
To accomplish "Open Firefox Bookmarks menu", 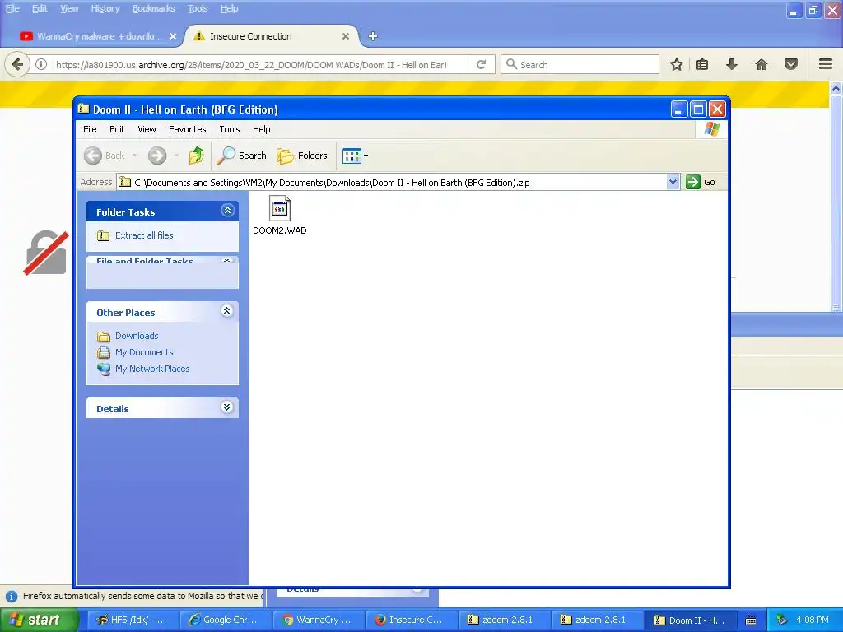I will coord(153,8).
